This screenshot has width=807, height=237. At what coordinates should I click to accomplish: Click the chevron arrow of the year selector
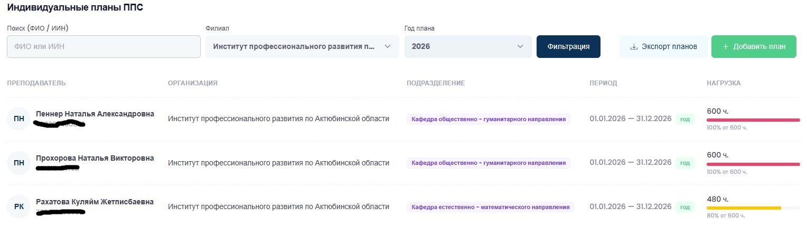click(520, 46)
